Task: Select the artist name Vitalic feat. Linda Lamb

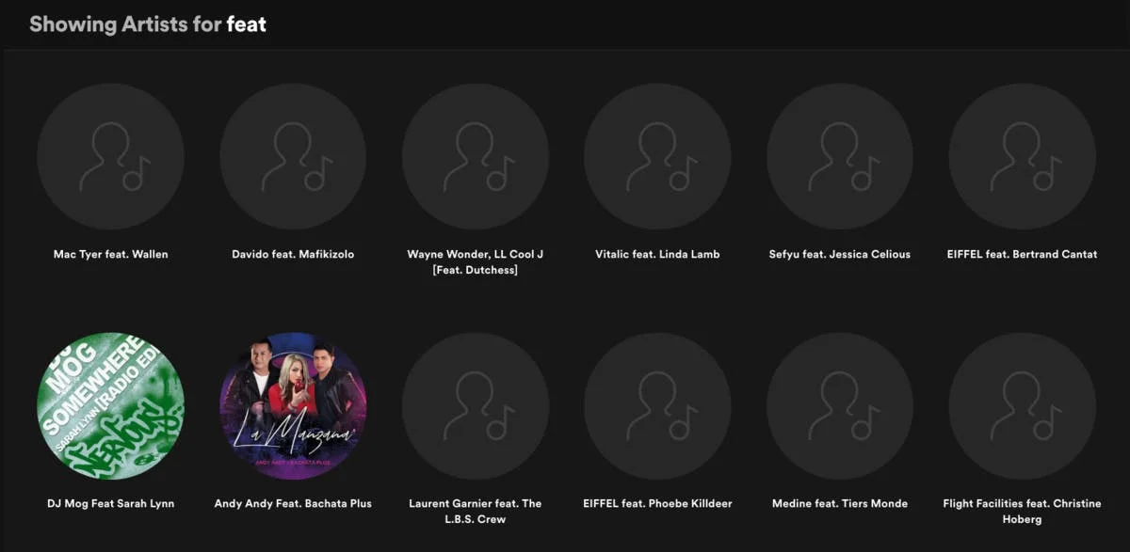Action: tap(657, 254)
